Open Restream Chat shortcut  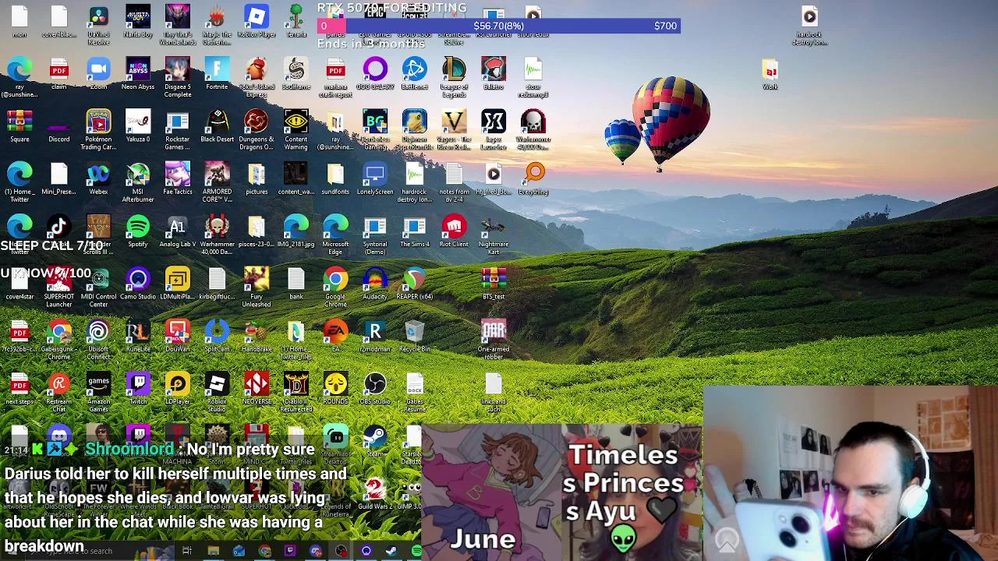59,384
